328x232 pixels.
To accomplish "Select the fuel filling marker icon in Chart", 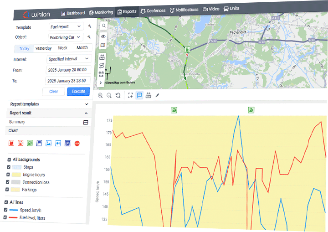I will pyautogui.click(x=30, y=144).
